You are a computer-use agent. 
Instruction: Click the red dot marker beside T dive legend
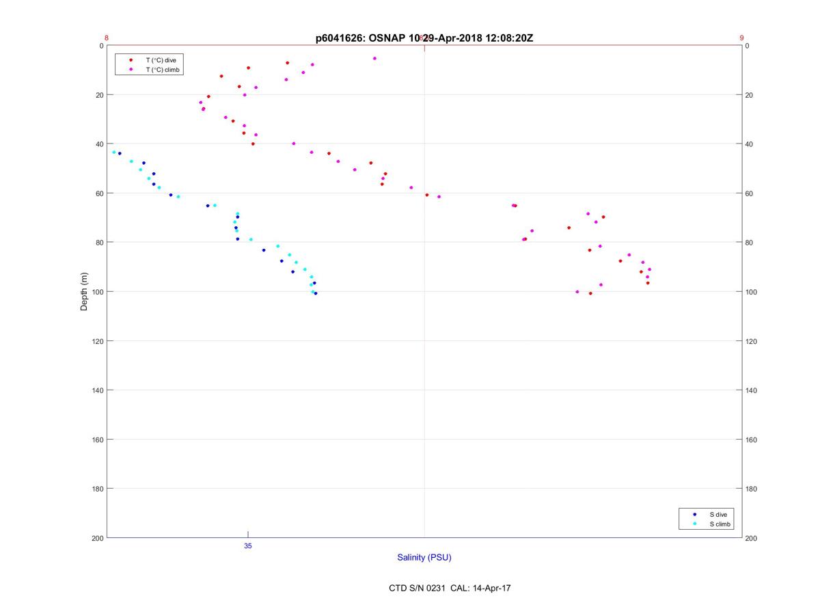pyautogui.click(x=131, y=60)
